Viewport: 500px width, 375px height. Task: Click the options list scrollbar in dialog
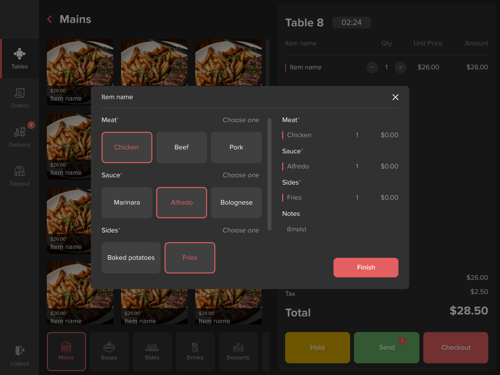coord(270,174)
